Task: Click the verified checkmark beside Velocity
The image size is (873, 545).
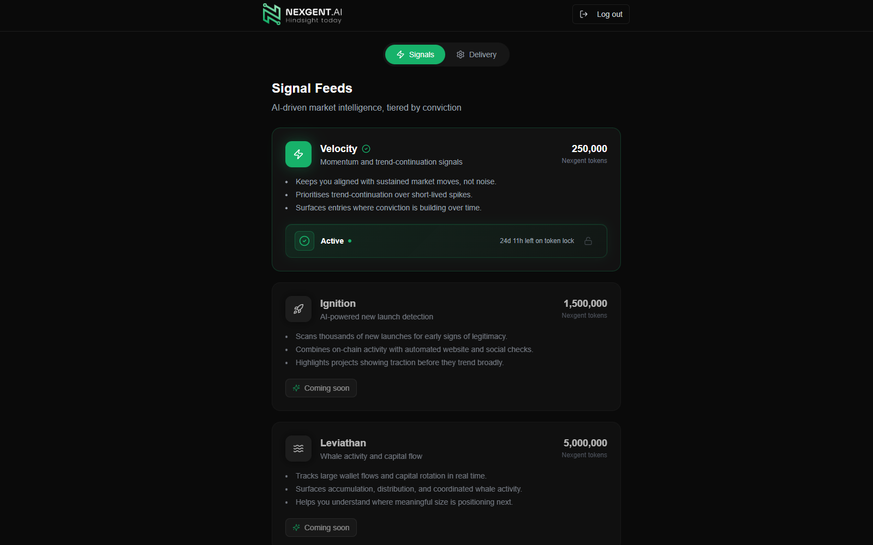Action: pyautogui.click(x=366, y=149)
